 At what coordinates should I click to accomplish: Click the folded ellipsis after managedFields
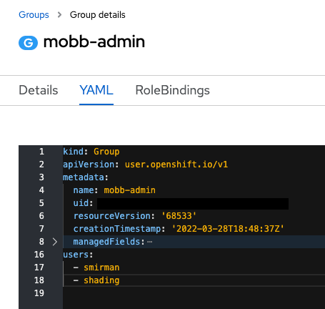(149, 242)
